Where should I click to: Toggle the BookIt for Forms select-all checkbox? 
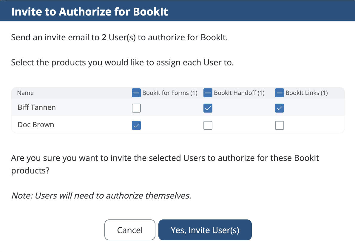(136, 93)
